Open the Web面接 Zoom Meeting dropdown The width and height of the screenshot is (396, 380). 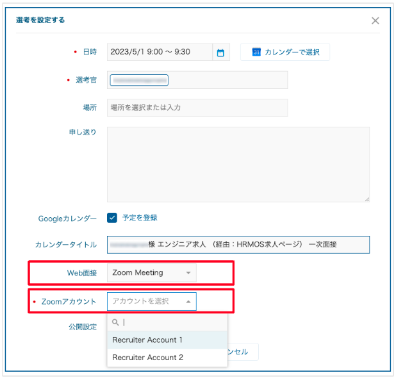(x=151, y=273)
